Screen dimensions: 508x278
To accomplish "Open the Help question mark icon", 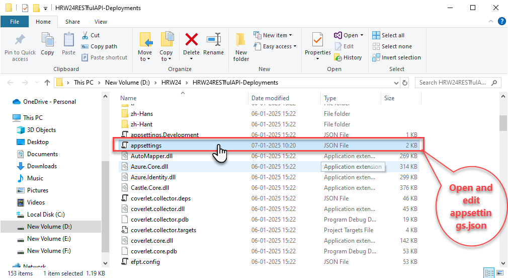I will point(501,22).
